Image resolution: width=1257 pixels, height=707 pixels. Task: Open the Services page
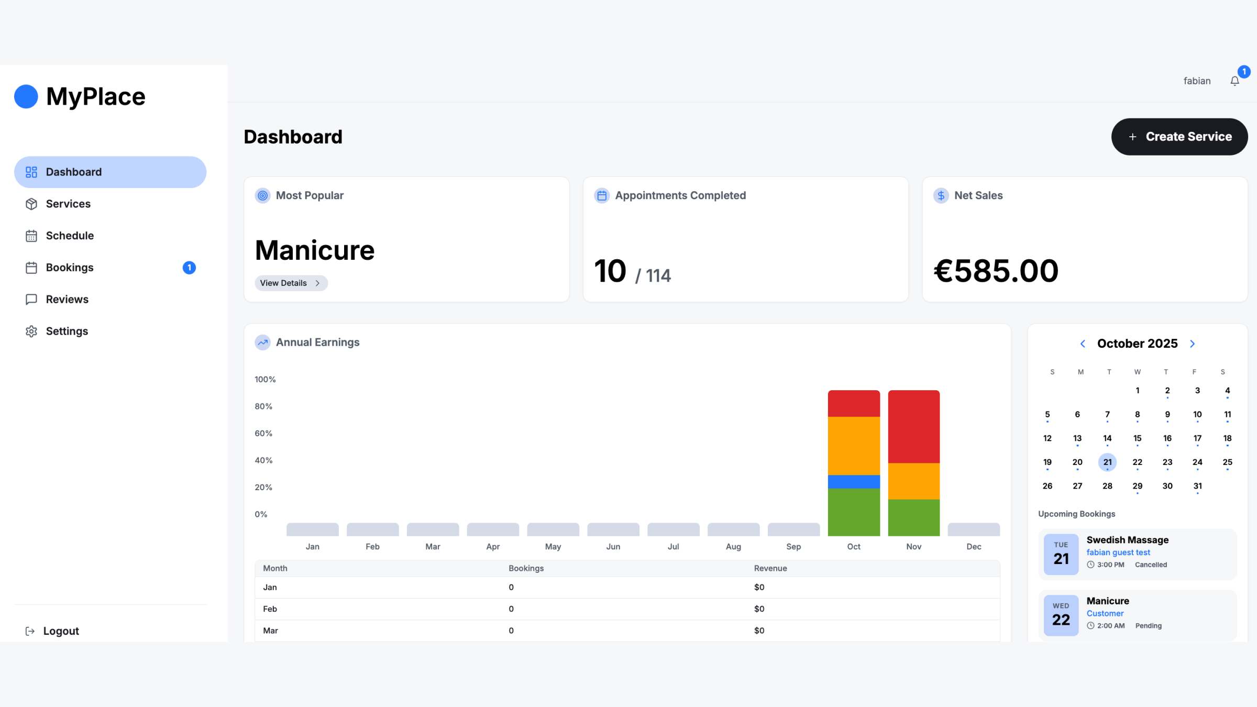coord(68,204)
